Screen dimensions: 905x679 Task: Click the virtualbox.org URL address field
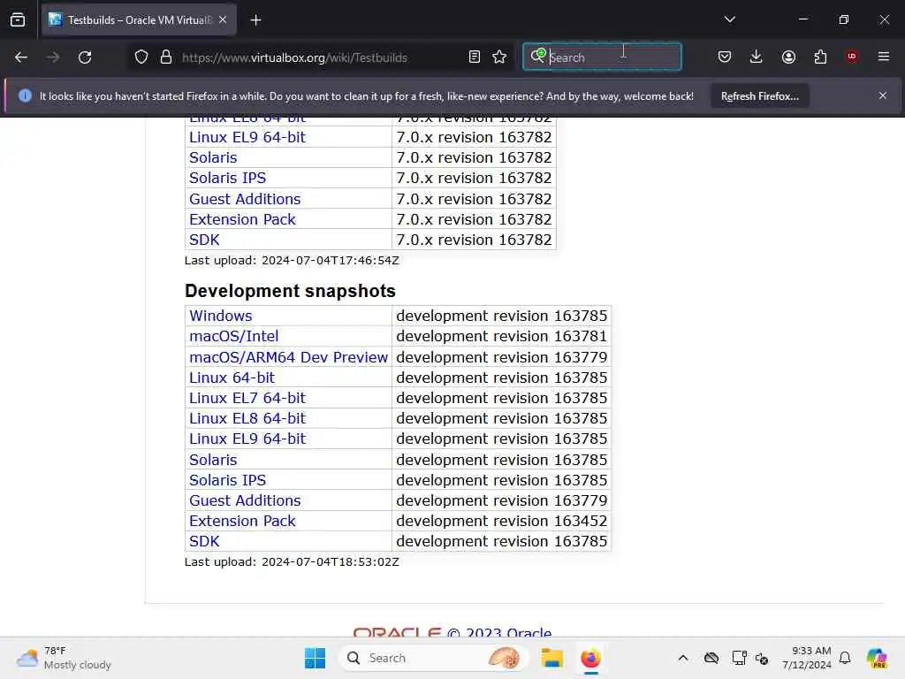pyautogui.click(x=294, y=57)
